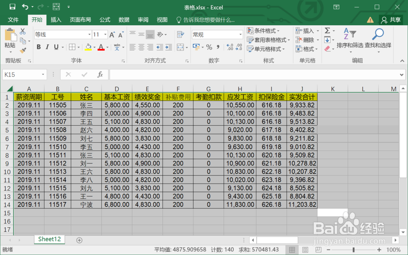This screenshot has height=255, width=408.
Task: Open font color dropdown arrow
Action: (x=107, y=47)
